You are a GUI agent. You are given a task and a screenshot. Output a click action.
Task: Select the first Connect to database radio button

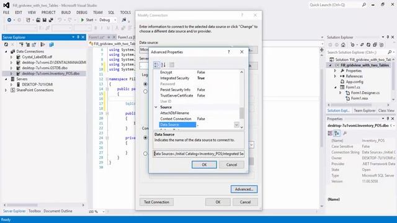pos(145,138)
